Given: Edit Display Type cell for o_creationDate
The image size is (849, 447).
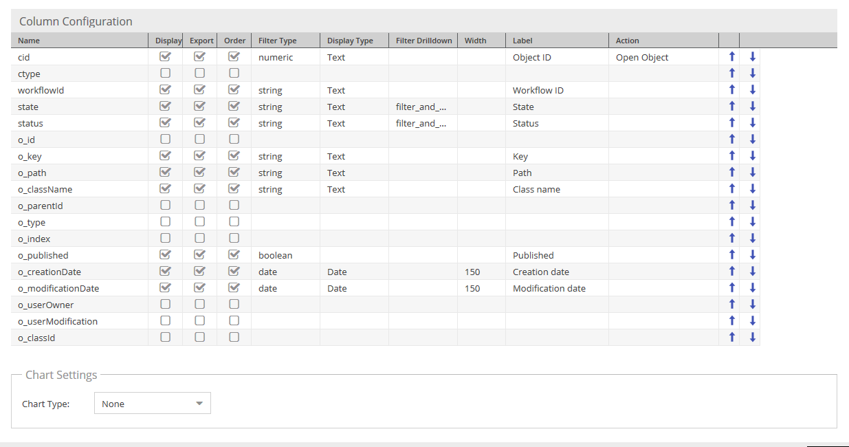Looking at the screenshot, I should (x=353, y=272).
